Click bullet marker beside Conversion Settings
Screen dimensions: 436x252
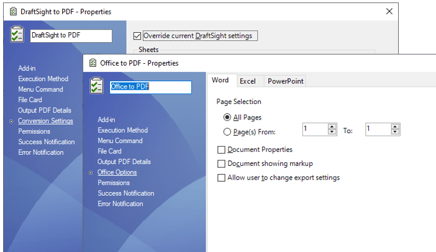coord(11,121)
